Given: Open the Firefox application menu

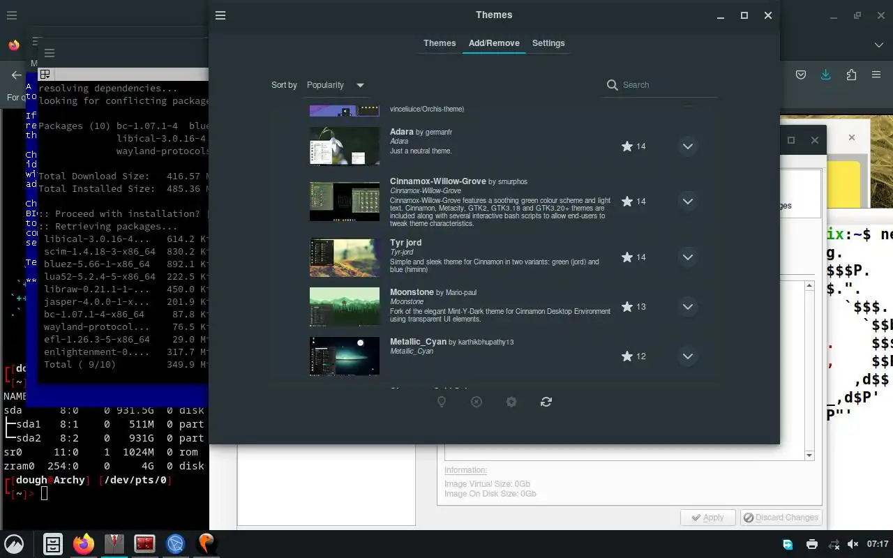Looking at the screenshot, I should (876, 75).
